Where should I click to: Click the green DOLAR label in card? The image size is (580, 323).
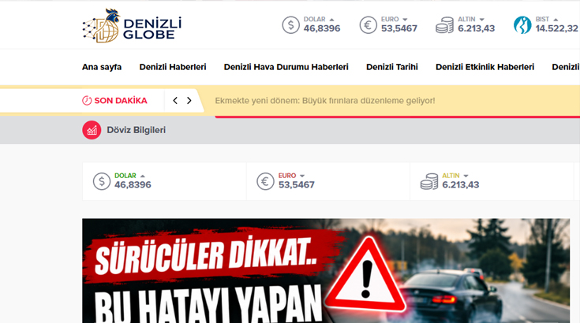click(125, 176)
